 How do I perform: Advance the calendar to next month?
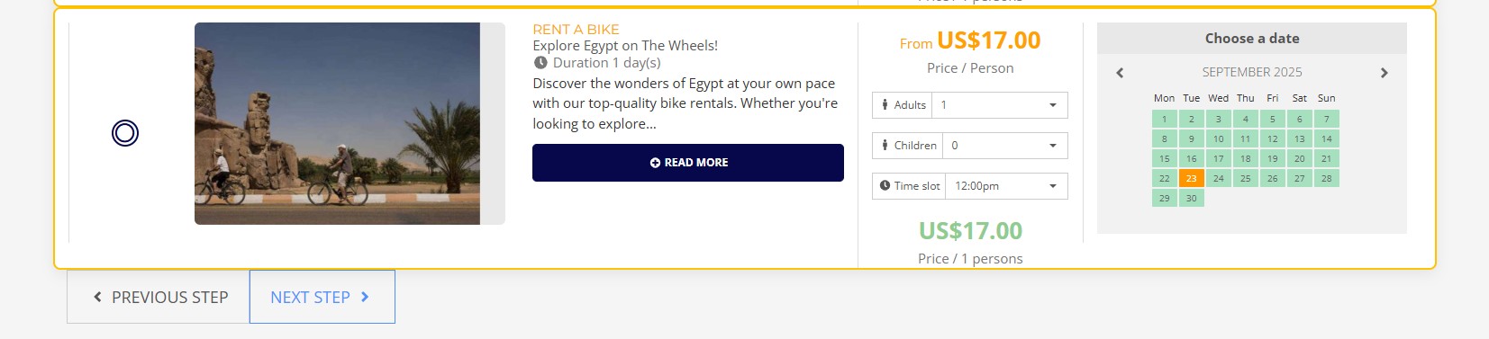(x=1385, y=73)
